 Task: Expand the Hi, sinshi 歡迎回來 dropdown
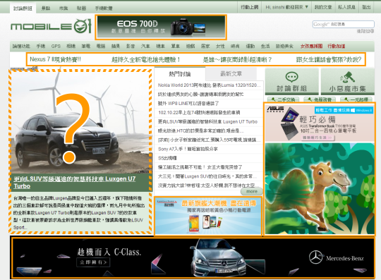coord(286,7)
